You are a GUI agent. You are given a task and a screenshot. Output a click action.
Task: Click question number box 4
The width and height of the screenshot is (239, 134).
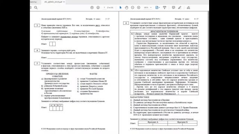[x=37, y=50]
